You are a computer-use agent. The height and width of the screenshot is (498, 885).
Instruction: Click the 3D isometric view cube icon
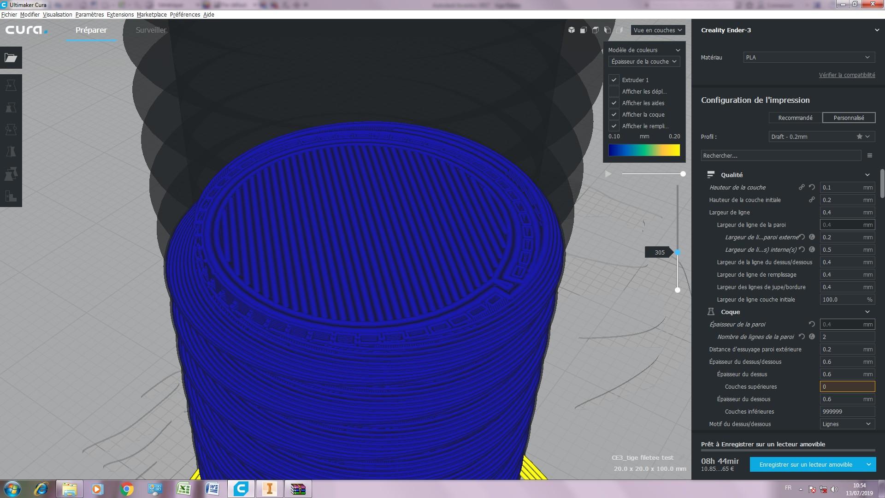point(572,30)
